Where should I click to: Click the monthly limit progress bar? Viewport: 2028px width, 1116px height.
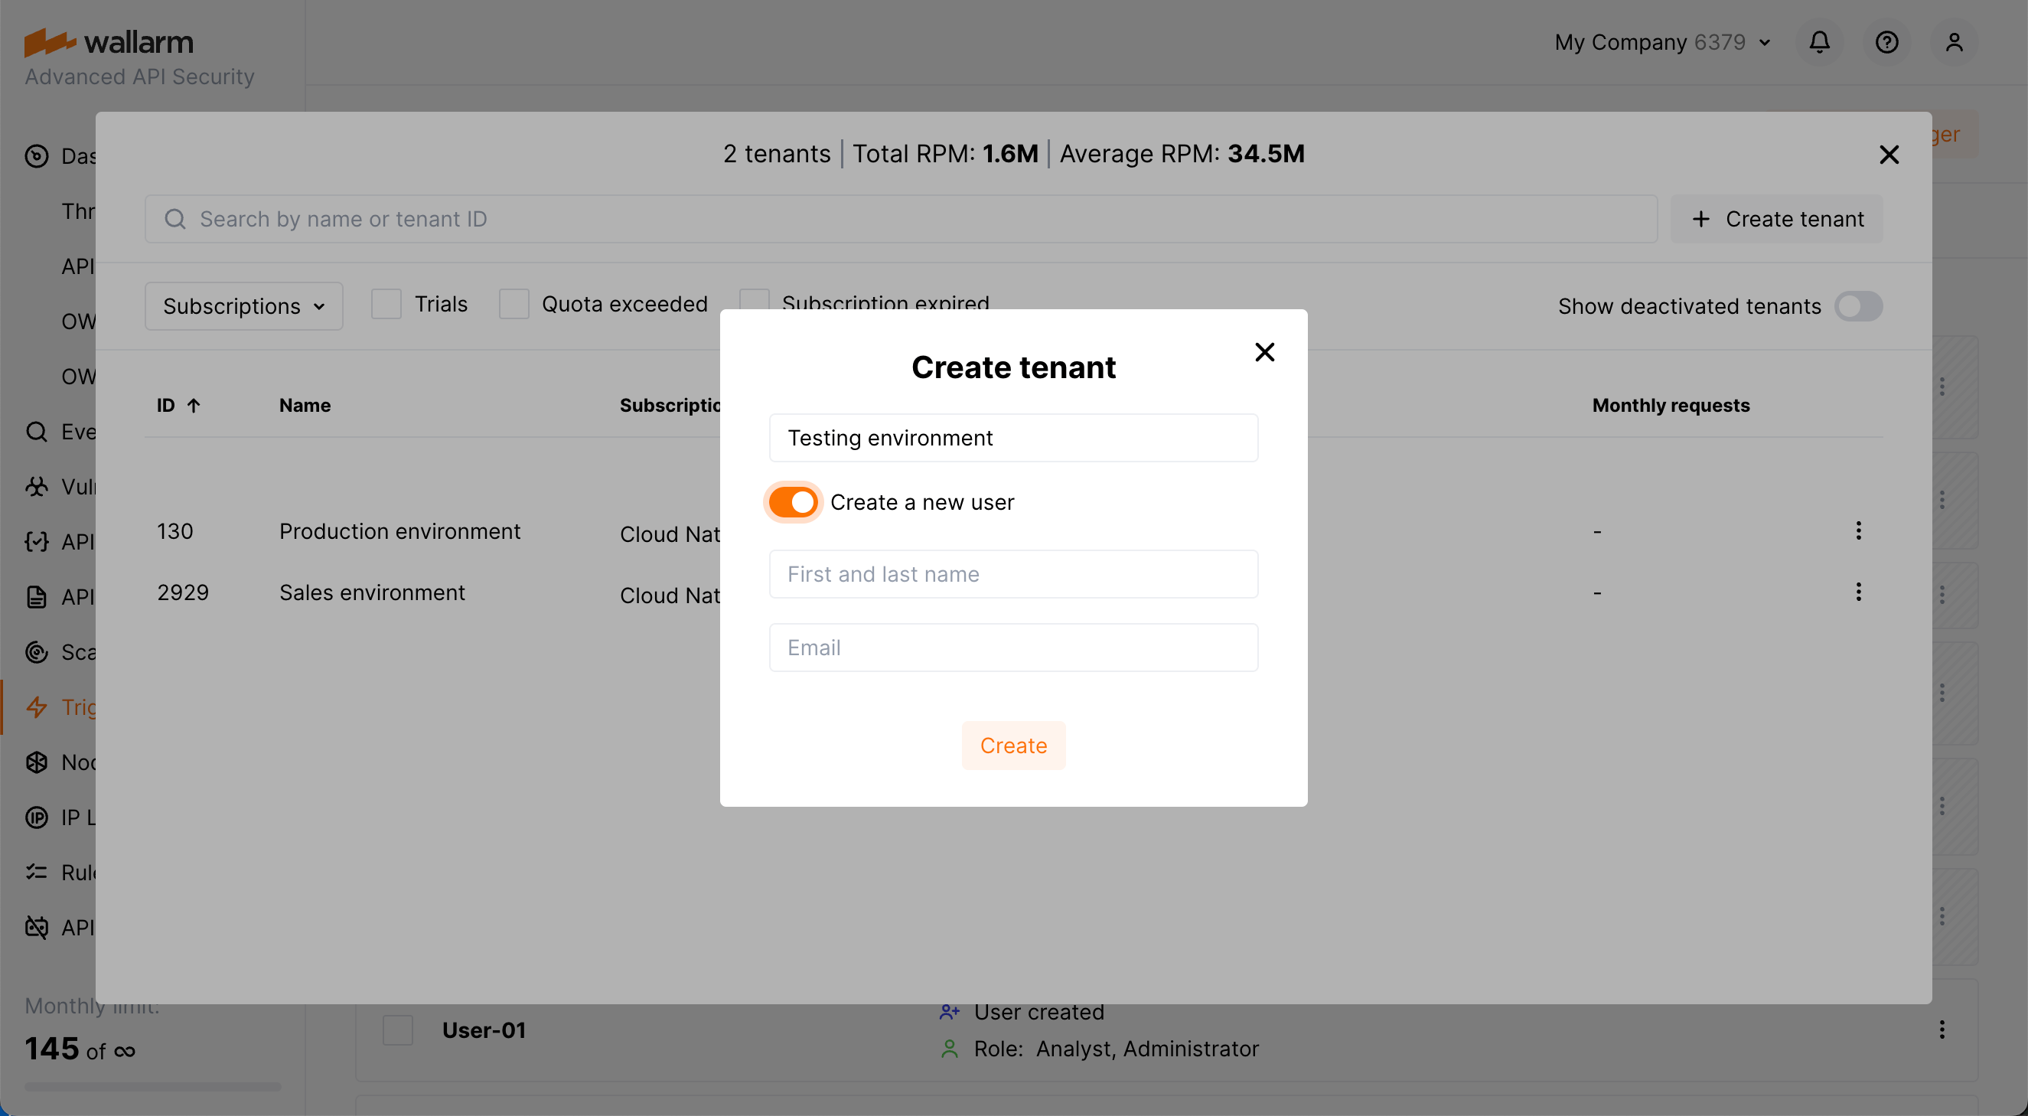152,1087
